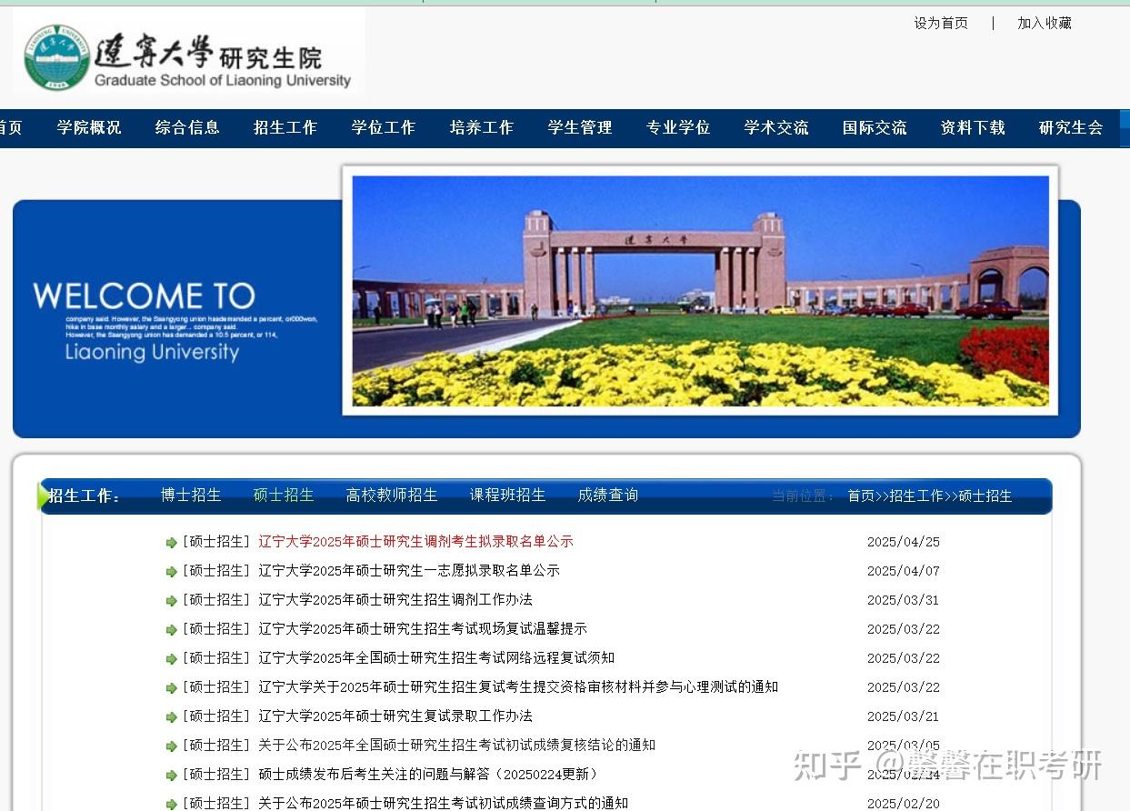The width and height of the screenshot is (1130, 811).
Task: Click the [硕士招生] tag on the 2025/04/25 row
Action: click(215, 542)
